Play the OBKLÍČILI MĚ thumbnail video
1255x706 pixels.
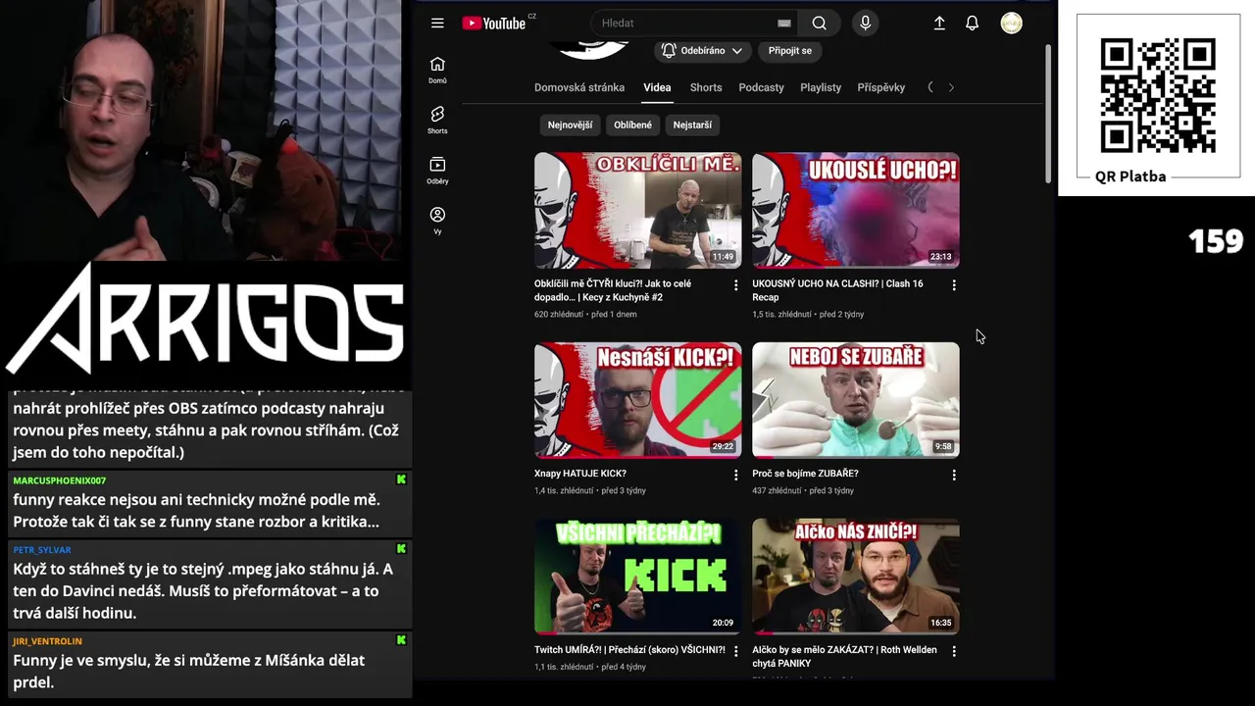pyautogui.click(x=637, y=210)
